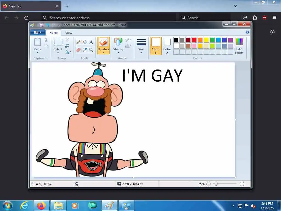Click the uBlock Origin extension icon

point(265,18)
